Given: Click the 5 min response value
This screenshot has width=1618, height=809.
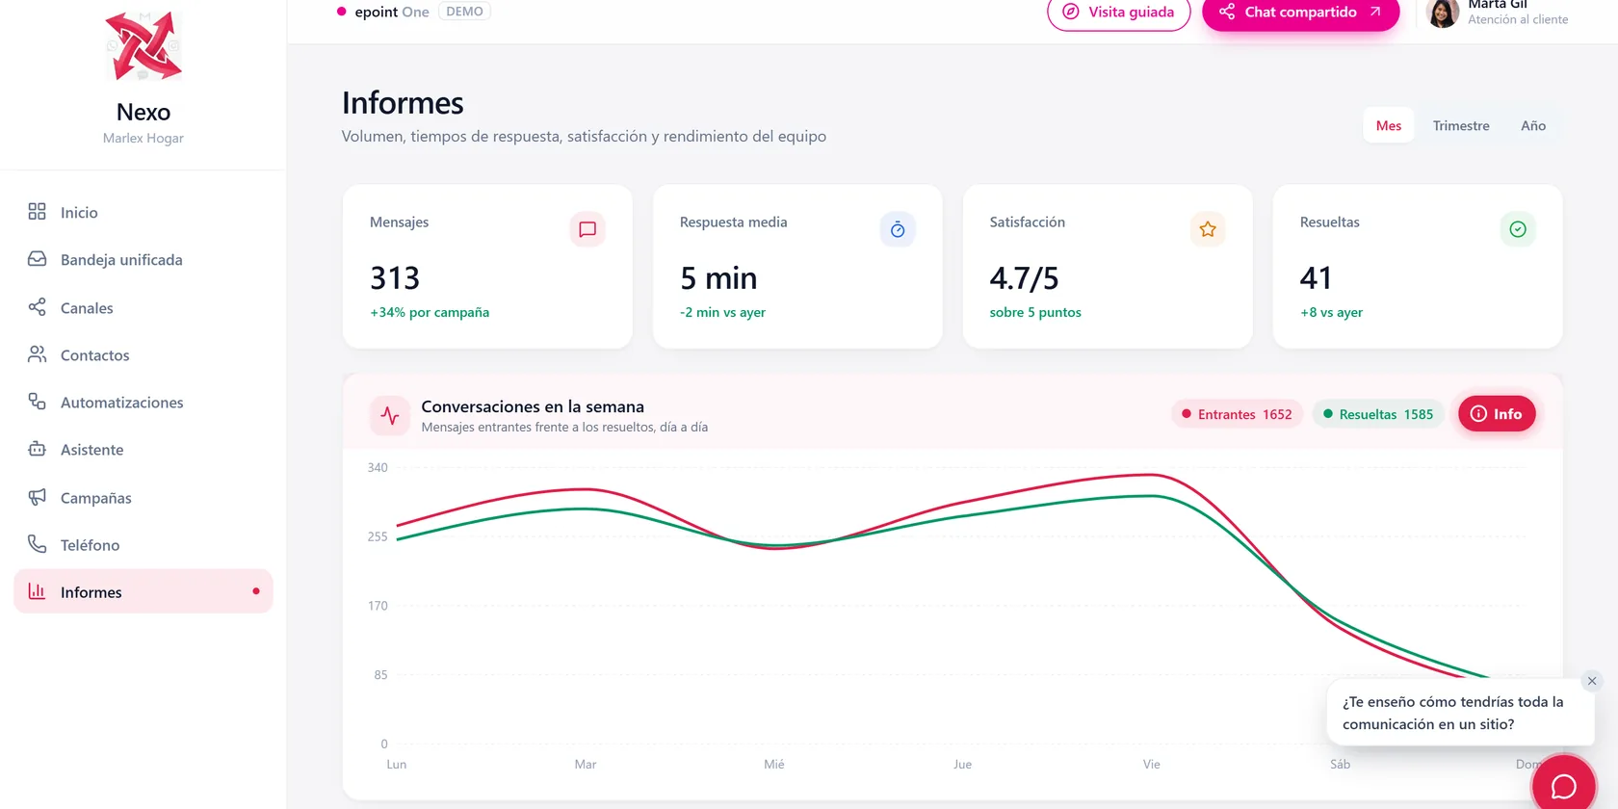Looking at the screenshot, I should tap(718, 278).
